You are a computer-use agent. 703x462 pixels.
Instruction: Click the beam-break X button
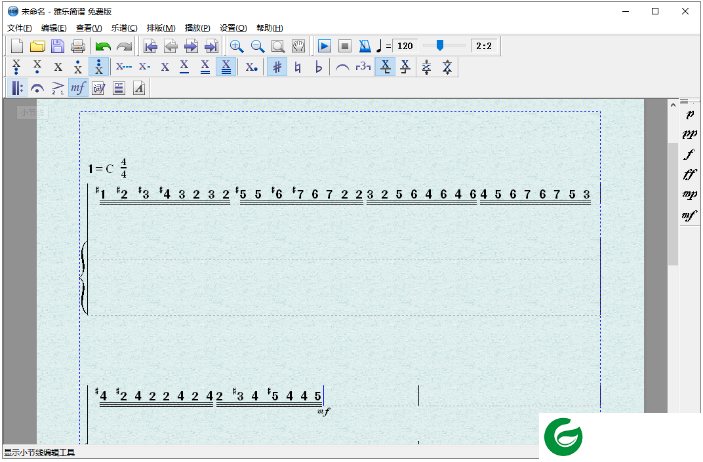pos(405,67)
